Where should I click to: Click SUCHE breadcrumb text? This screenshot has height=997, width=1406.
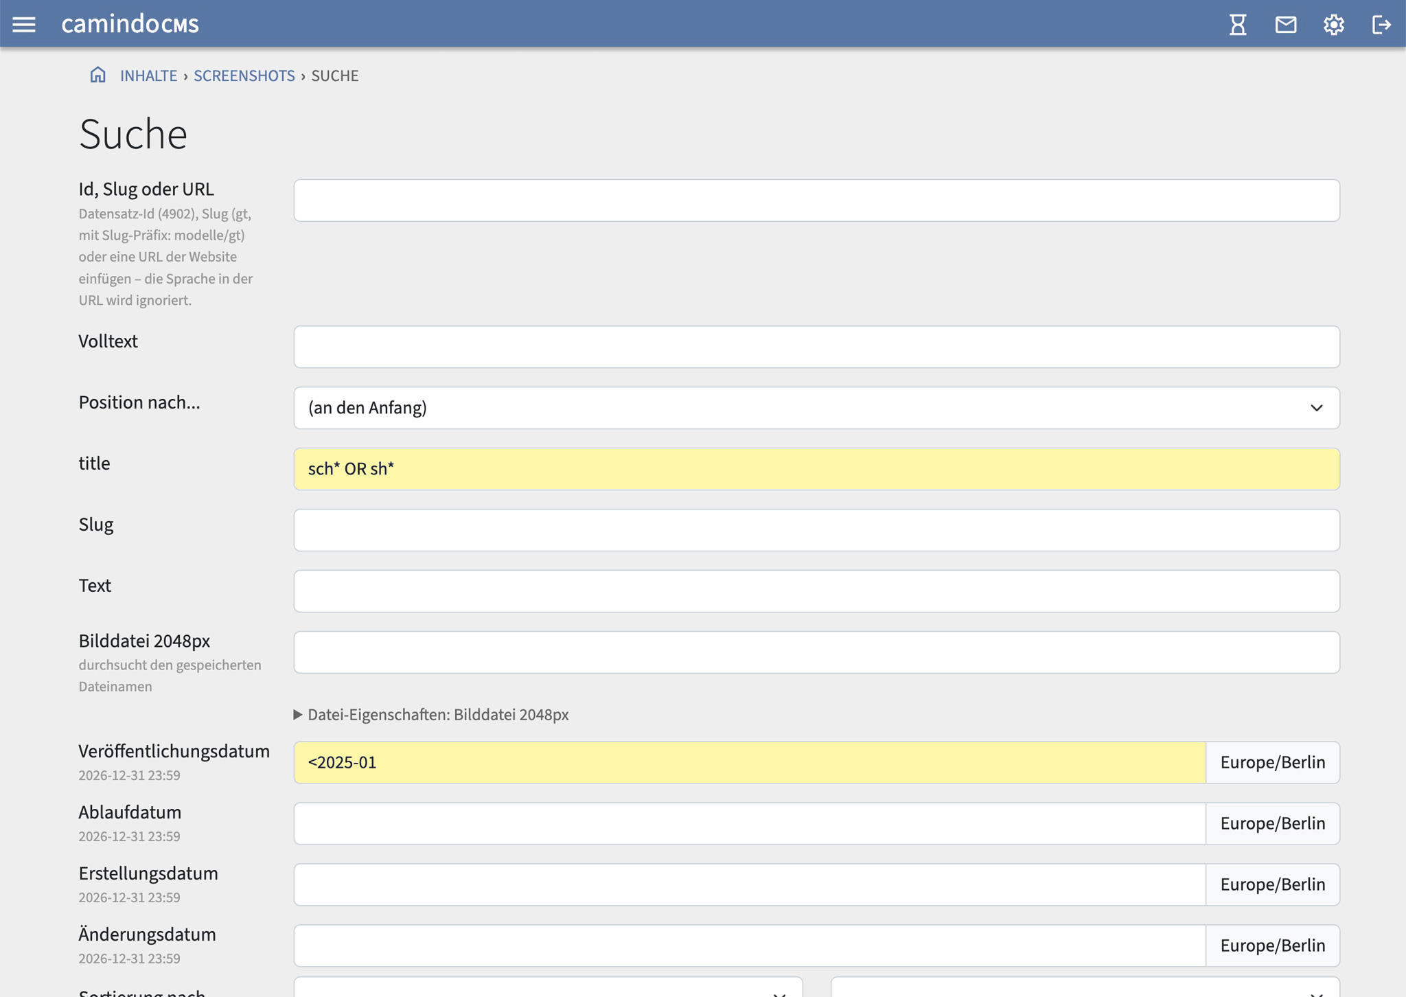tap(335, 76)
